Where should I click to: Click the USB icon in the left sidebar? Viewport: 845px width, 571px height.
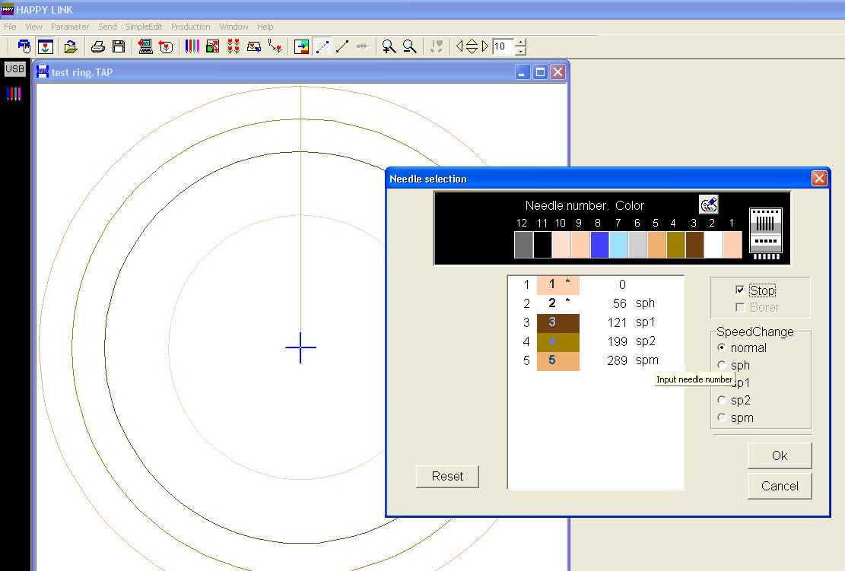(14, 69)
